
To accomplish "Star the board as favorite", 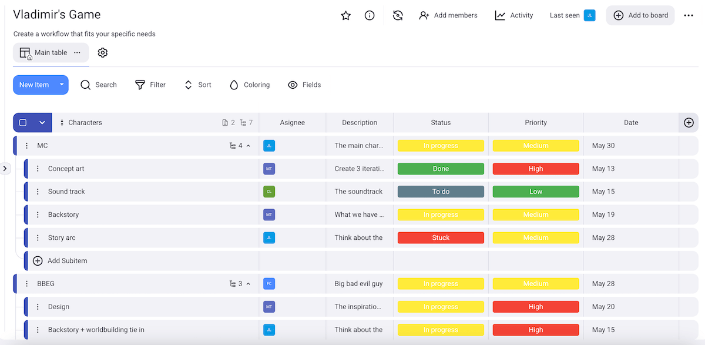I will (x=345, y=16).
